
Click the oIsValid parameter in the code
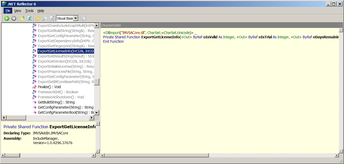(210, 37)
